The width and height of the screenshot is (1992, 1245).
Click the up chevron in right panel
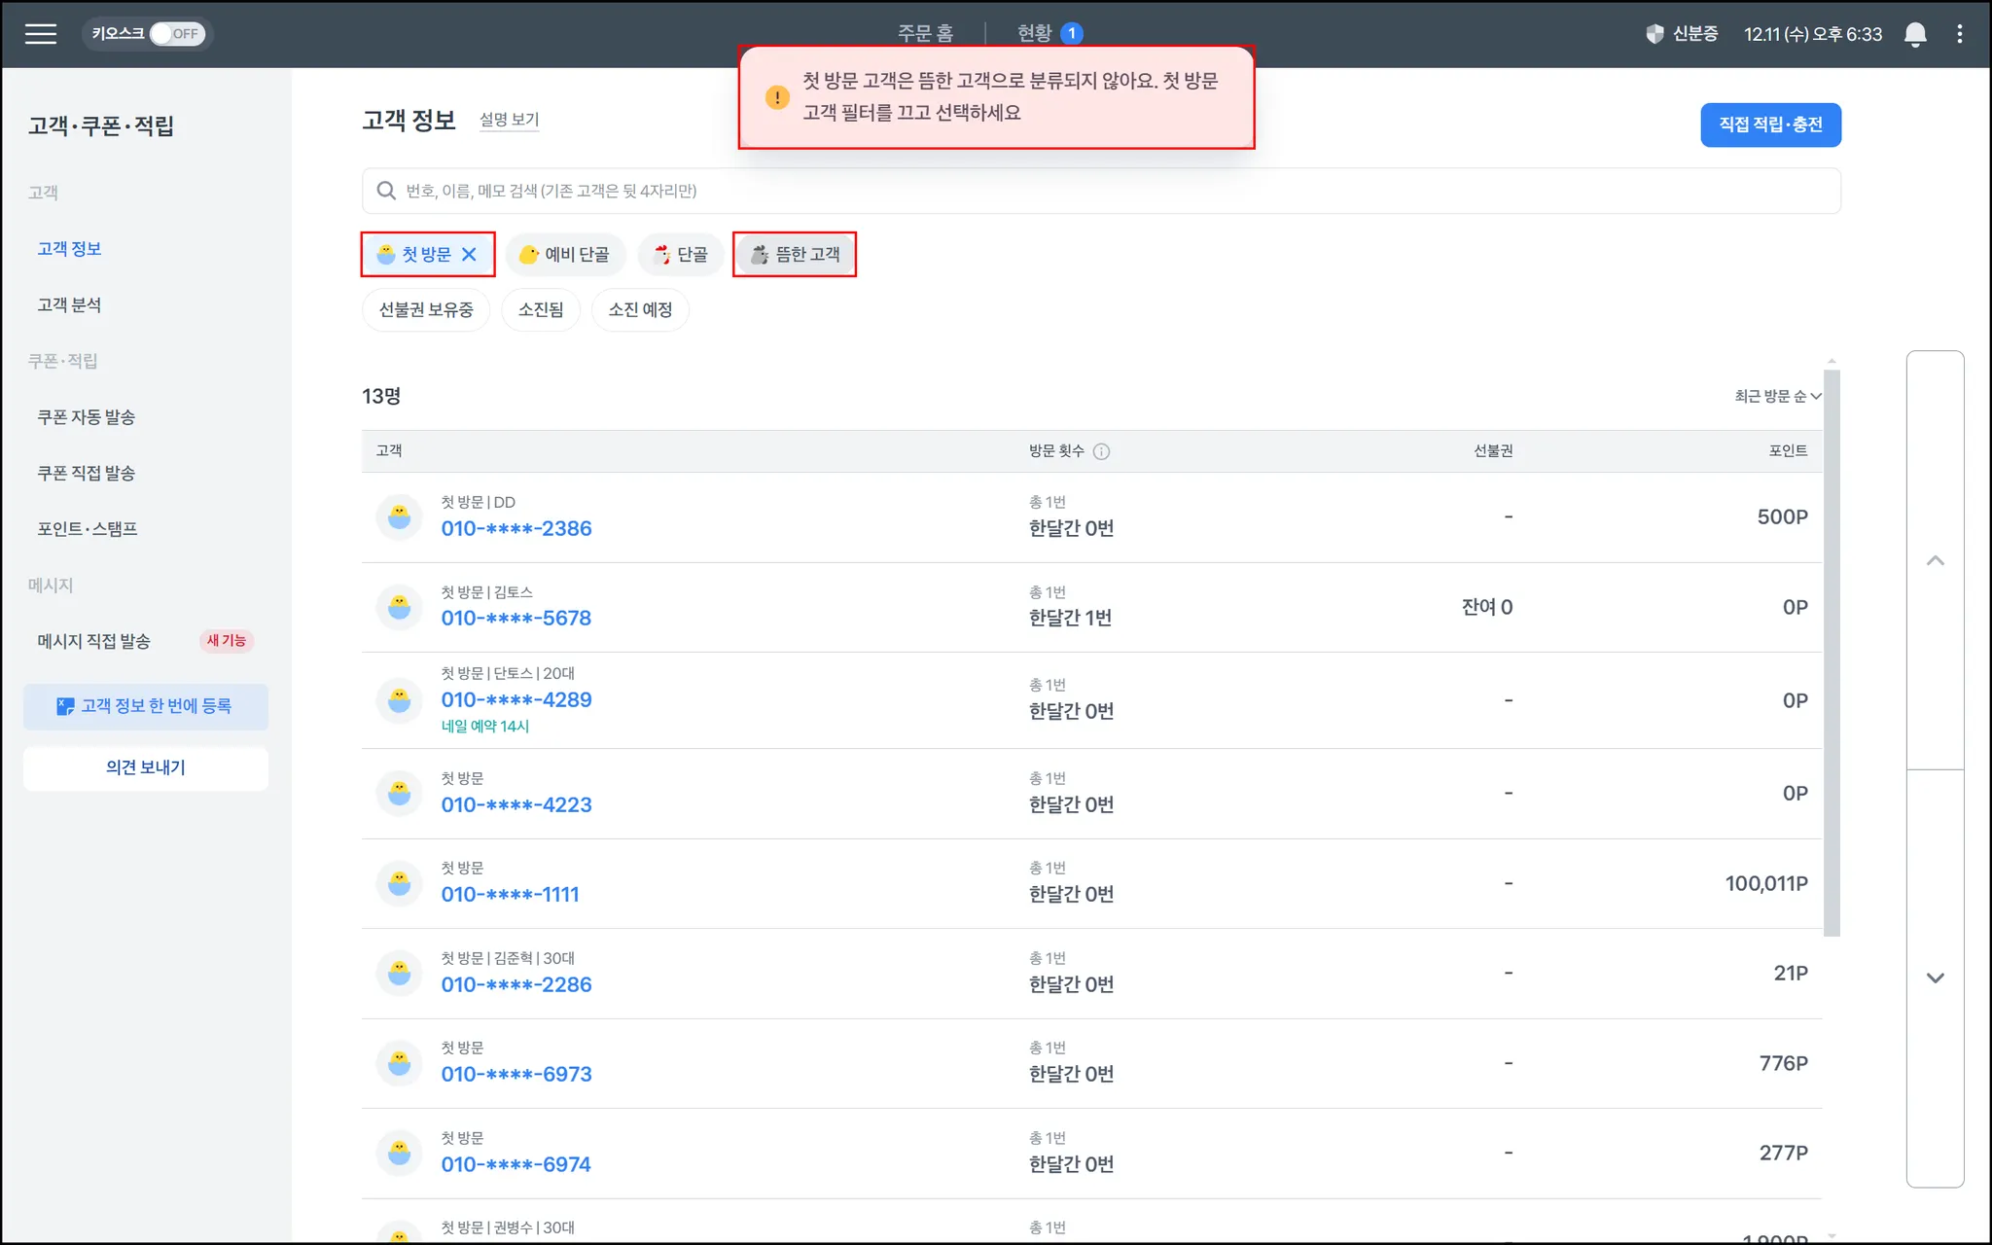[x=1935, y=560]
